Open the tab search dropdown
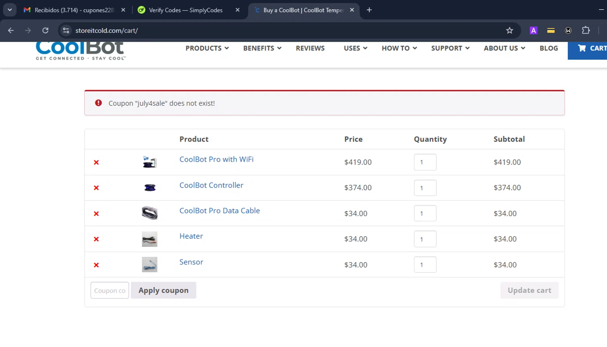The height and width of the screenshot is (347, 607). coord(10,10)
